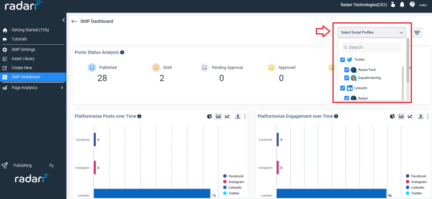Screen dimensions: 432x199
Task: Open the Select Social Profiles dropdown
Action: tap(372, 32)
